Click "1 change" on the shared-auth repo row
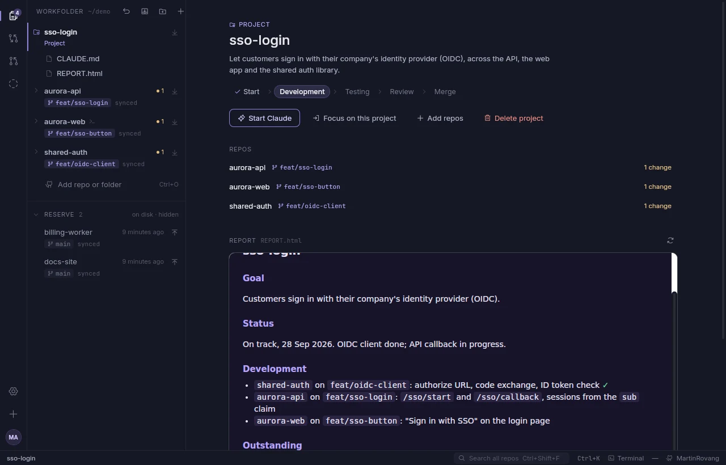This screenshot has height=465, width=726. pos(657,206)
